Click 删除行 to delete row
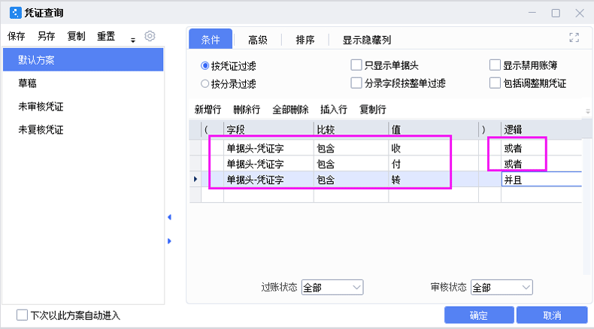 pyautogui.click(x=247, y=110)
